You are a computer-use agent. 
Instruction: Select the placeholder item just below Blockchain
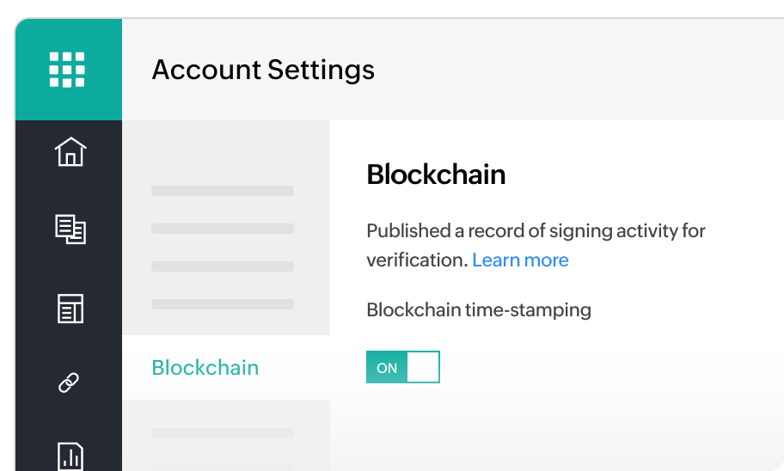point(223,433)
